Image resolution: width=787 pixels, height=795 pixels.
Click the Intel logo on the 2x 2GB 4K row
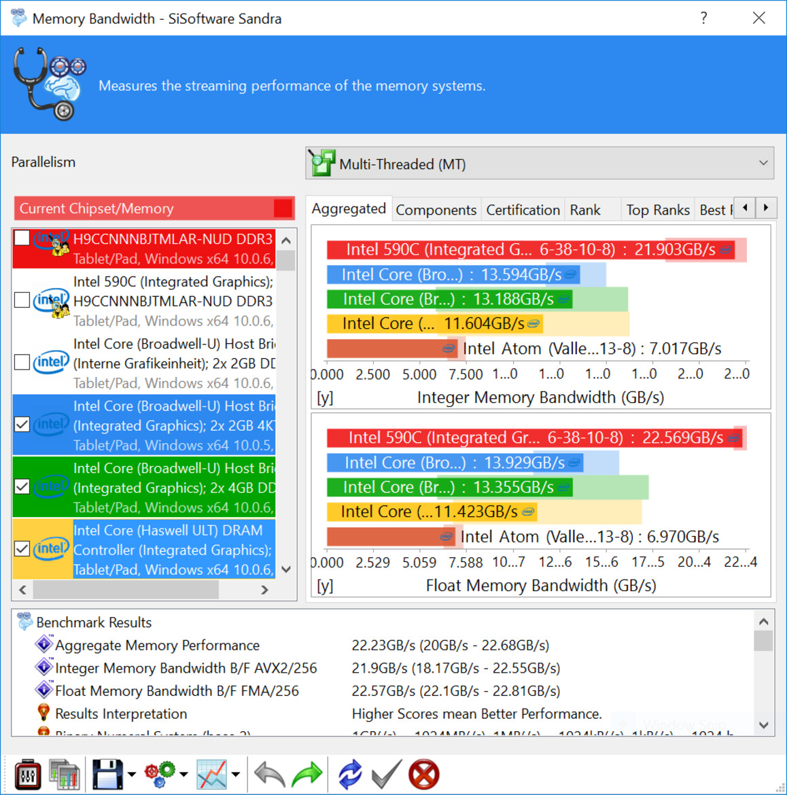51,425
